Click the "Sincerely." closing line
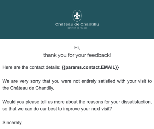 [12, 123]
